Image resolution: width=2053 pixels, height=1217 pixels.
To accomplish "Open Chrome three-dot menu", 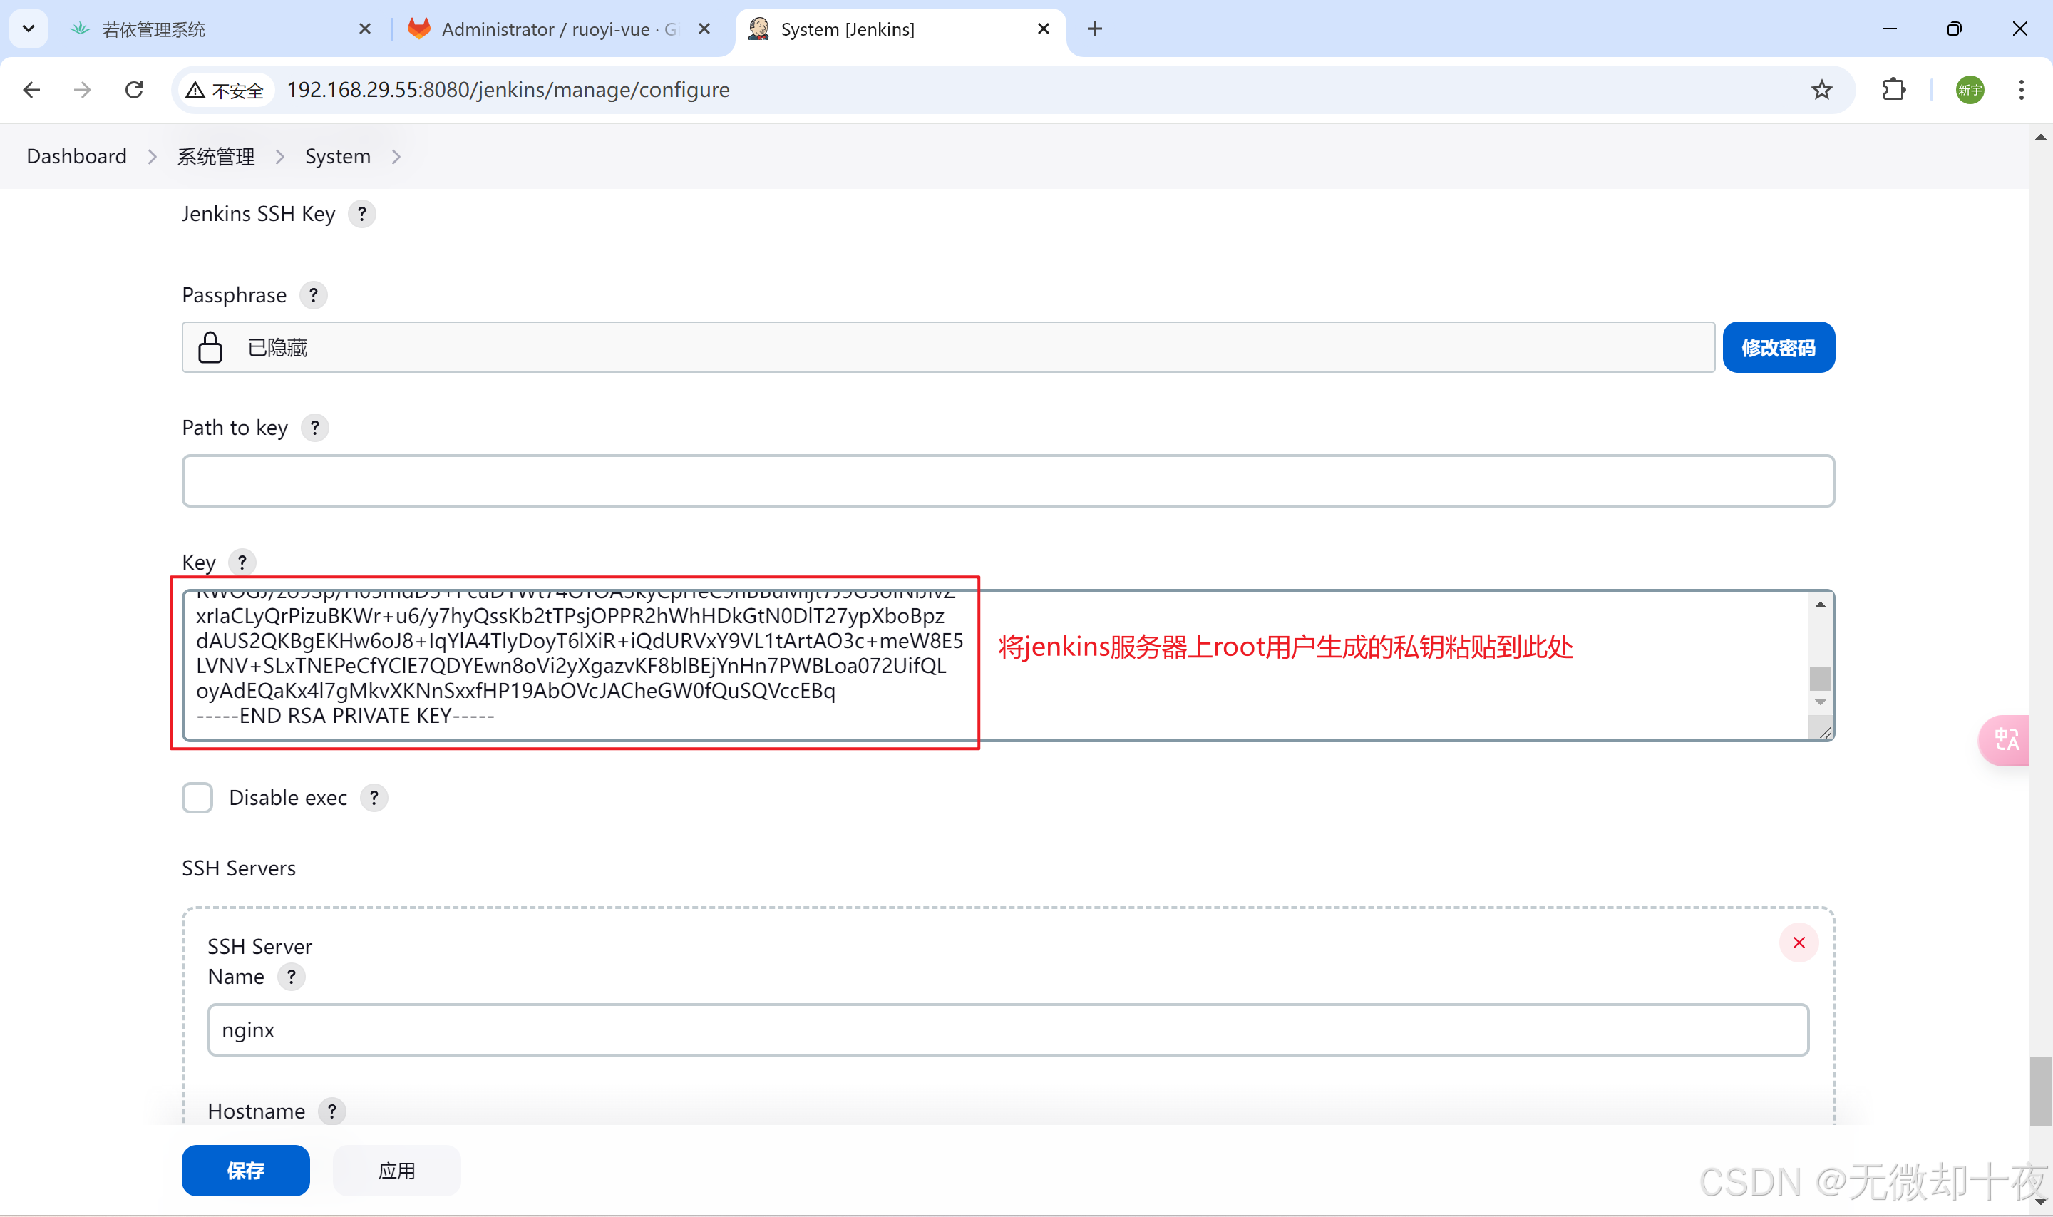I will tap(2021, 91).
